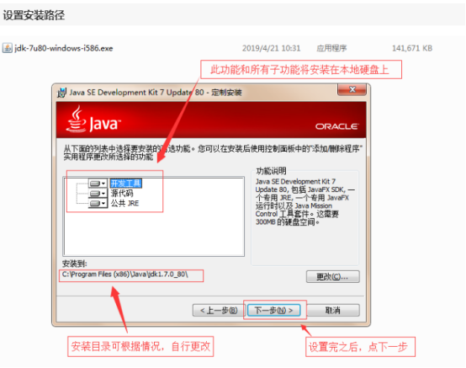Proceed with the 下一步(N) button

(x=273, y=310)
